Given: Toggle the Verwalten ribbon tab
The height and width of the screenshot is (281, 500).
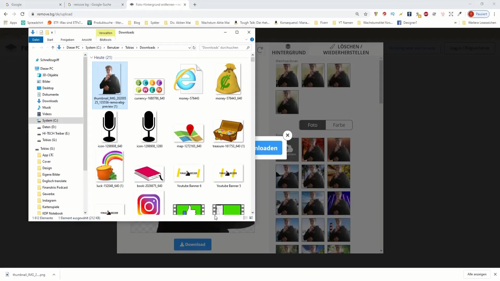Looking at the screenshot, I should click(105, 32).
